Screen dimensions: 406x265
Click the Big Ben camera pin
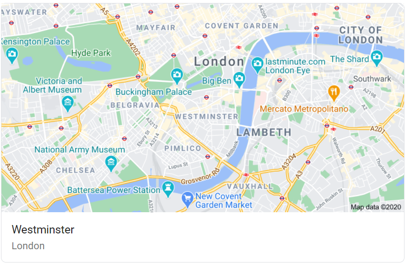(x=239, y=79)
